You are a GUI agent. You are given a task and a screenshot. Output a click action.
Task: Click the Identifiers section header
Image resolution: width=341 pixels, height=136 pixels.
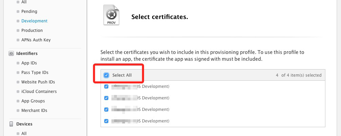(27, 53)
